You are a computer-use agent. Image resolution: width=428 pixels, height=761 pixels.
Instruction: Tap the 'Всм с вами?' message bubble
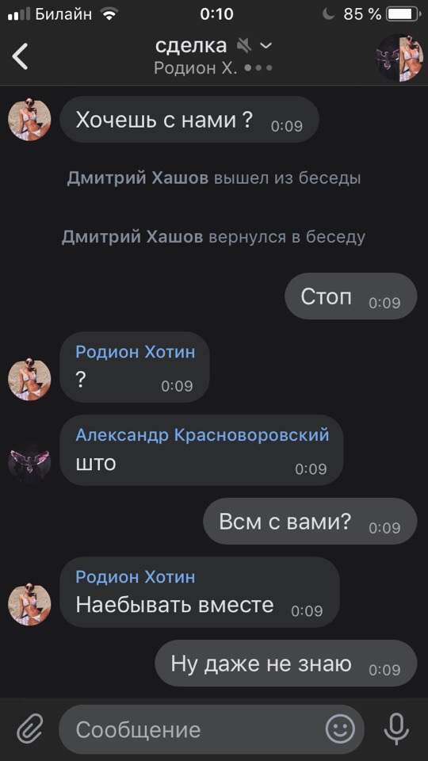pos(310,522)
